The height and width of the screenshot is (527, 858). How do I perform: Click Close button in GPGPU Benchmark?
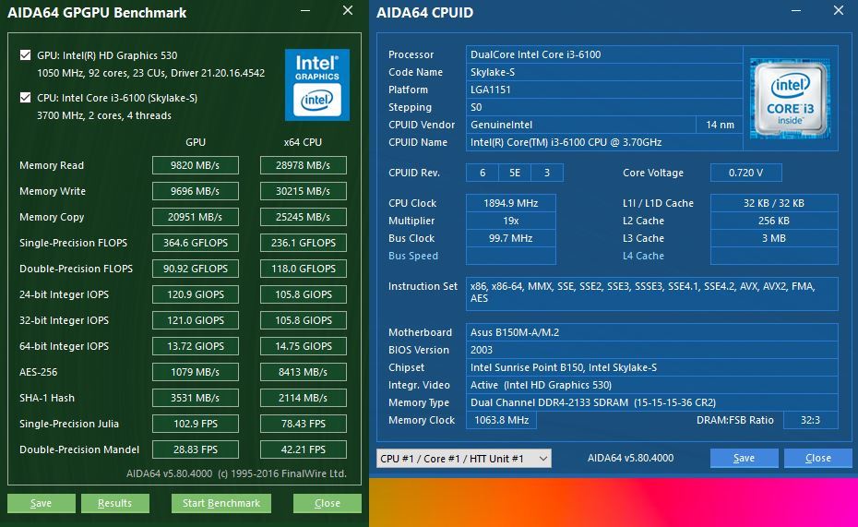[327, 503]
